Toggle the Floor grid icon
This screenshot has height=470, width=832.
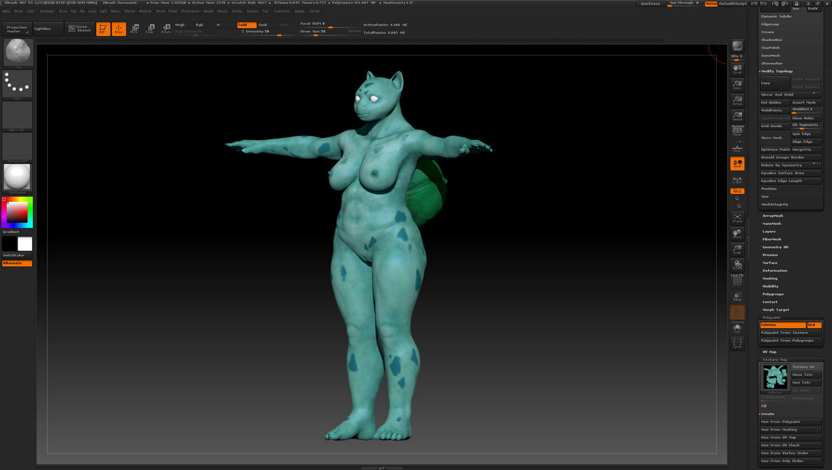737,147
